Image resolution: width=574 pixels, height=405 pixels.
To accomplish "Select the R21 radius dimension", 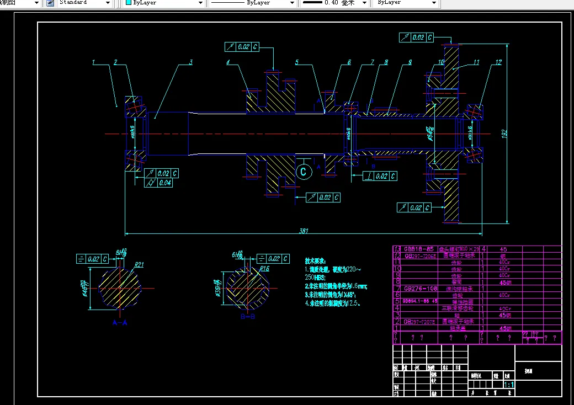I will 139,265.
